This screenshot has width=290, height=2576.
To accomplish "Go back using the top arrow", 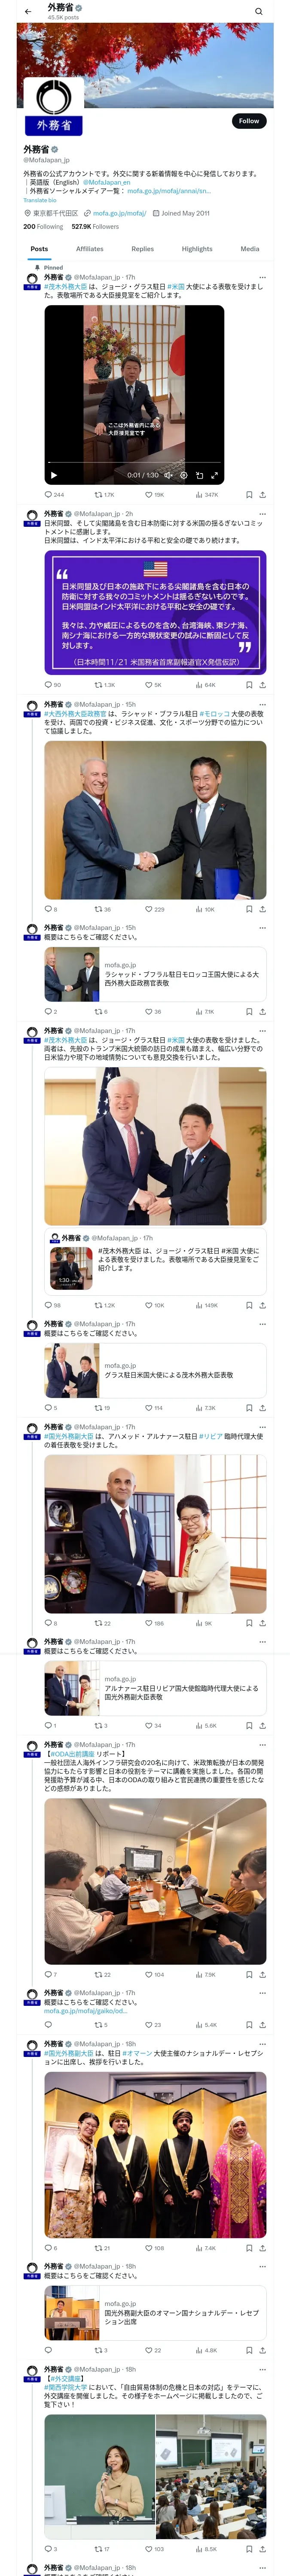I will pos(28,12).
